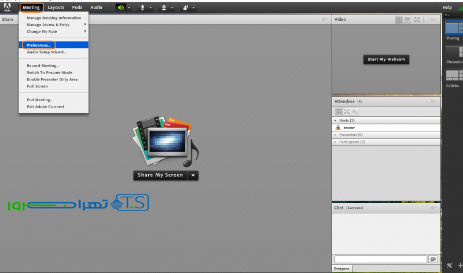Open the microphone options dropdown arrow
The width and height of the screenshot is (463, 273).
pos(150,8)
